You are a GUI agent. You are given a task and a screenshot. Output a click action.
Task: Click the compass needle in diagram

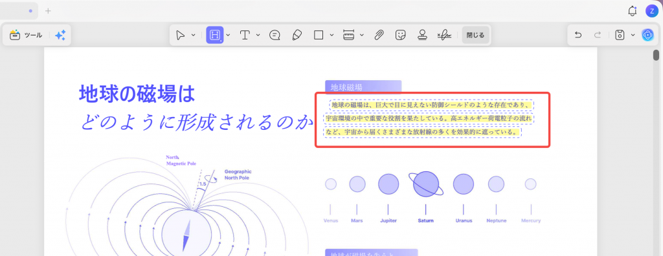pos(186,235)
